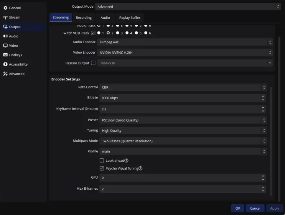285x215 pixels.
Task: Click the Advanced tools icon in sidebar
Action: click(x=5, y=74)
